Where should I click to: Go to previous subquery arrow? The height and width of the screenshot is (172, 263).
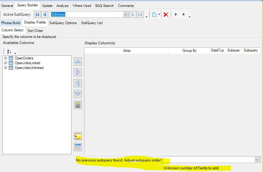[x=45, y=14]
